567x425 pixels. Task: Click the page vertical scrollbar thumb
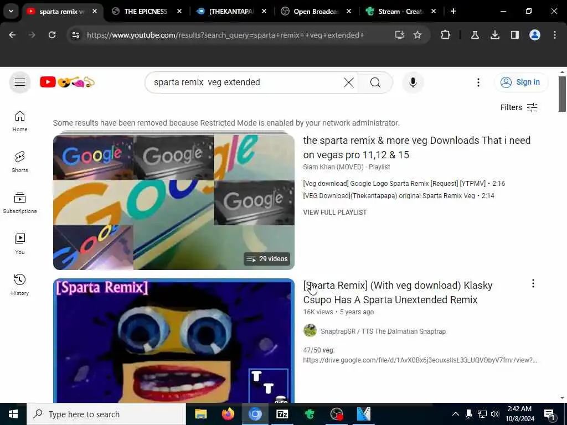click(562, 94)
